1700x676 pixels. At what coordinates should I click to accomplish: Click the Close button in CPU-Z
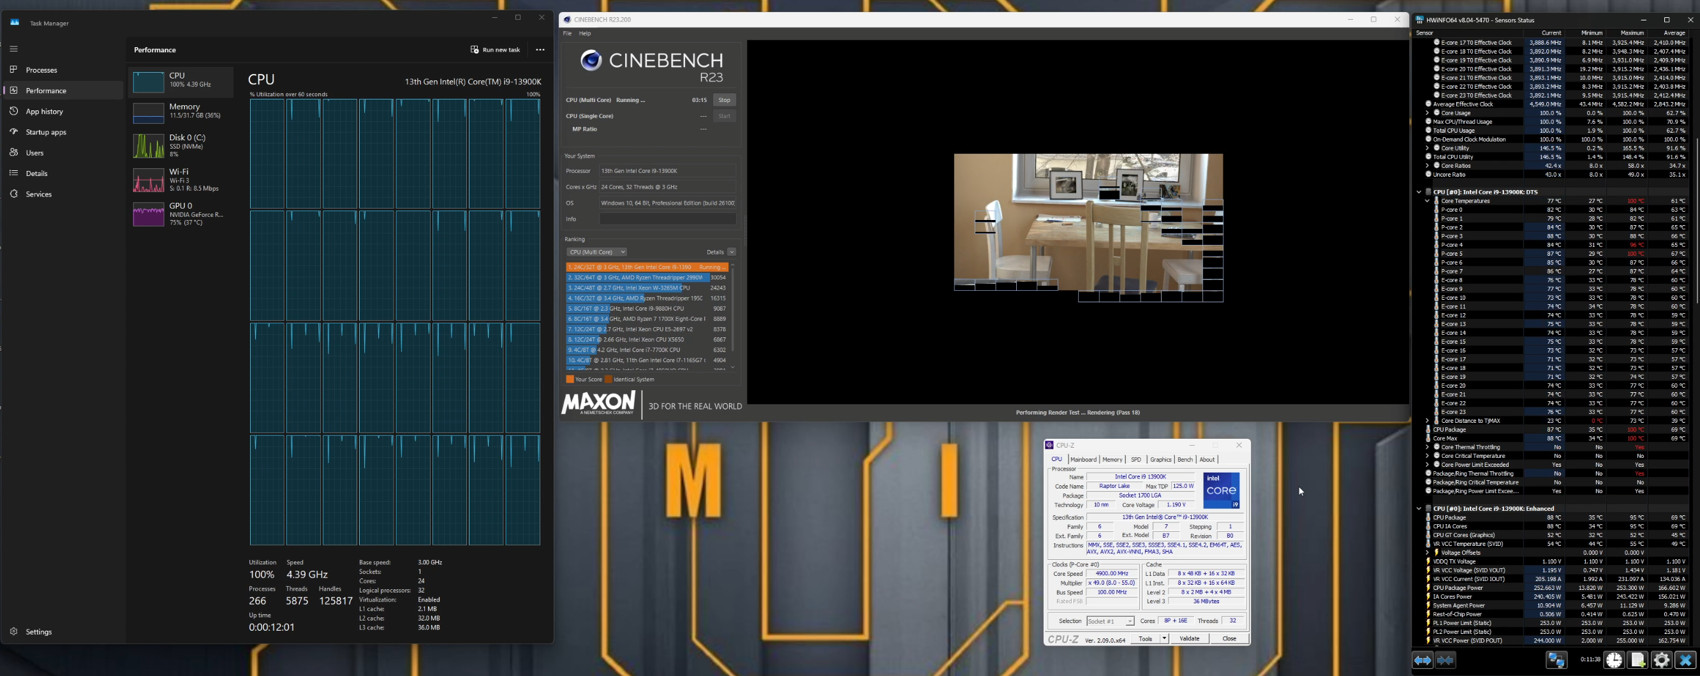[1229, 638]
